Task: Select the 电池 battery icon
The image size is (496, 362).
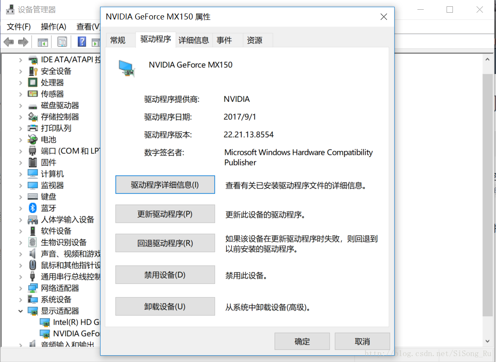Action: 33,140
